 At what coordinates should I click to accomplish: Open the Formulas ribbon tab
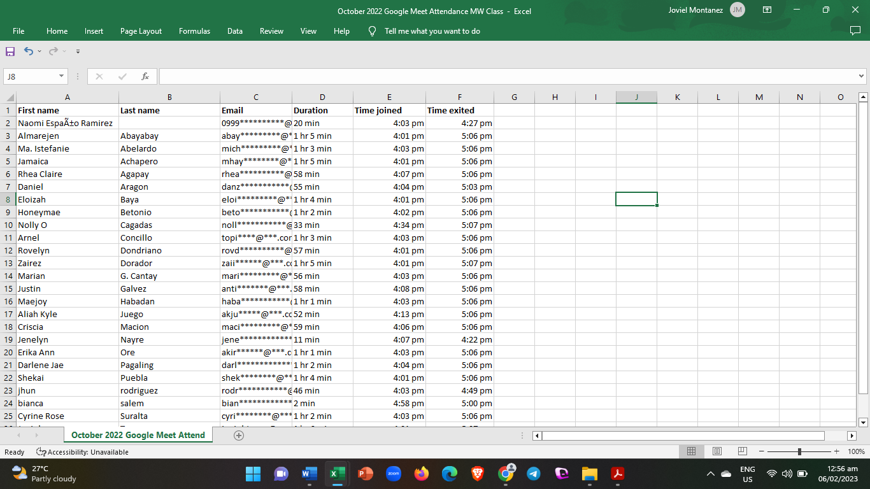(194, 31)
